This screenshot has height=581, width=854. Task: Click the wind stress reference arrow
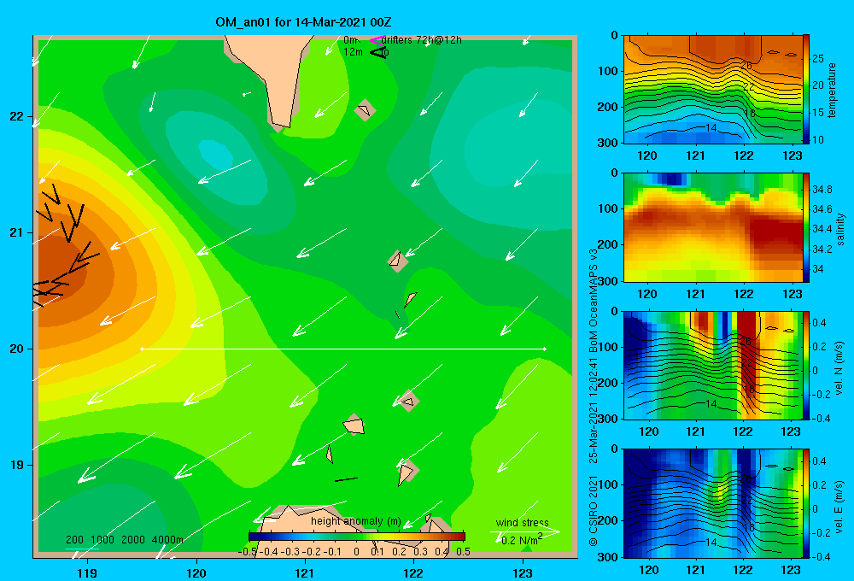tap(525, 531)
